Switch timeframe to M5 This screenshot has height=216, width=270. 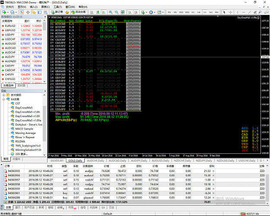(175, 12)
